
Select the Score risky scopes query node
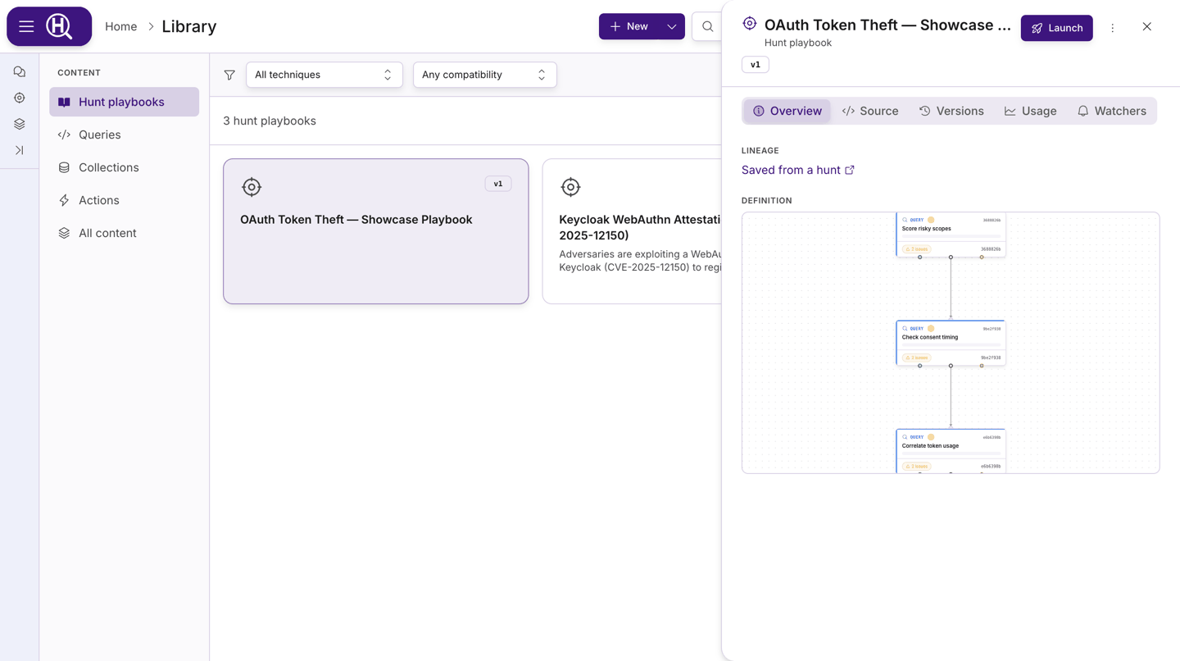(x=951, y=235)
